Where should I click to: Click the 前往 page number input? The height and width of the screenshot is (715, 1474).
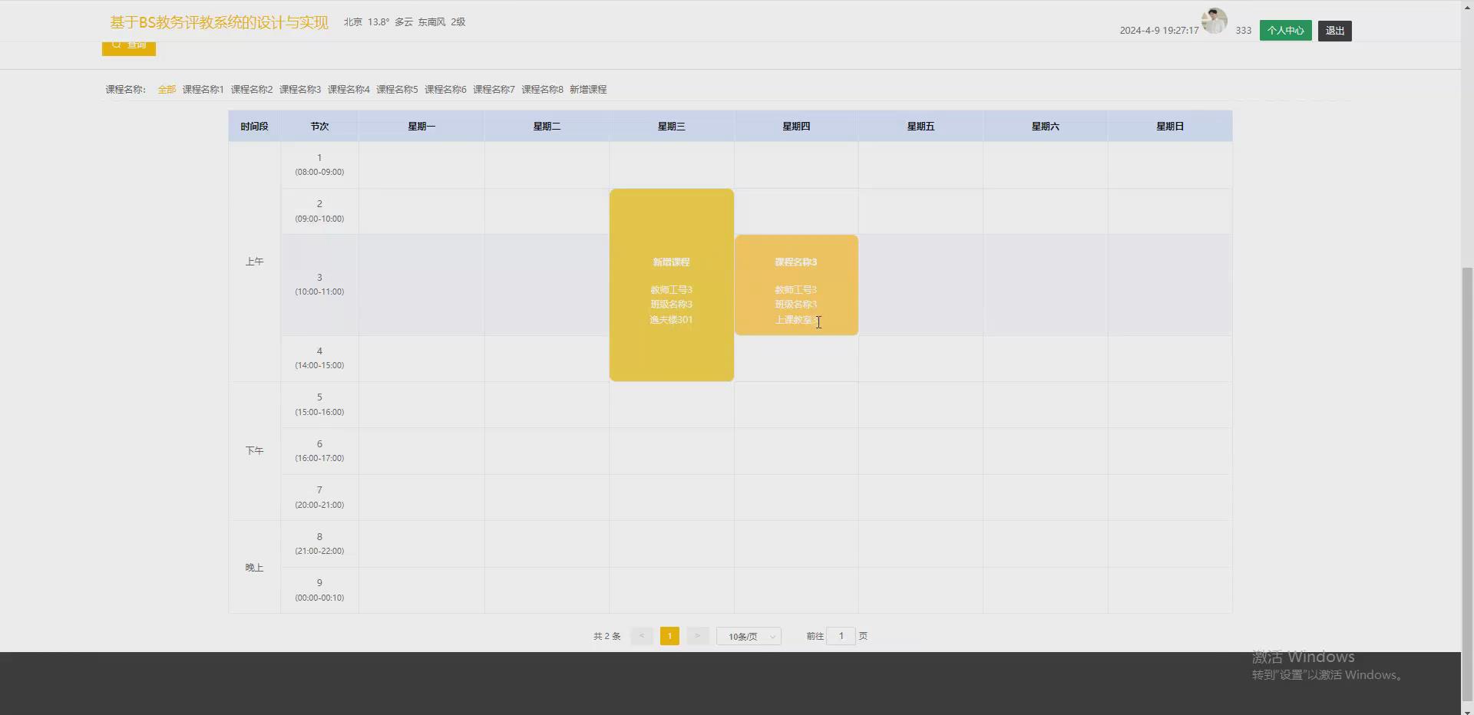[x=841, y=636]
